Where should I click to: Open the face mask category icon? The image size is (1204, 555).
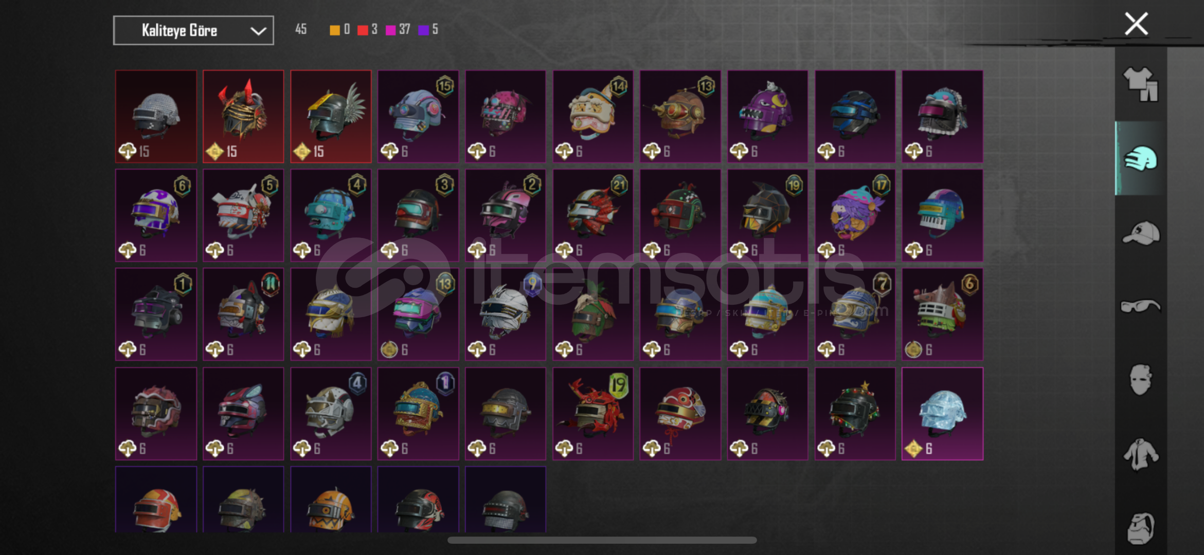(x=1140, y=380)
